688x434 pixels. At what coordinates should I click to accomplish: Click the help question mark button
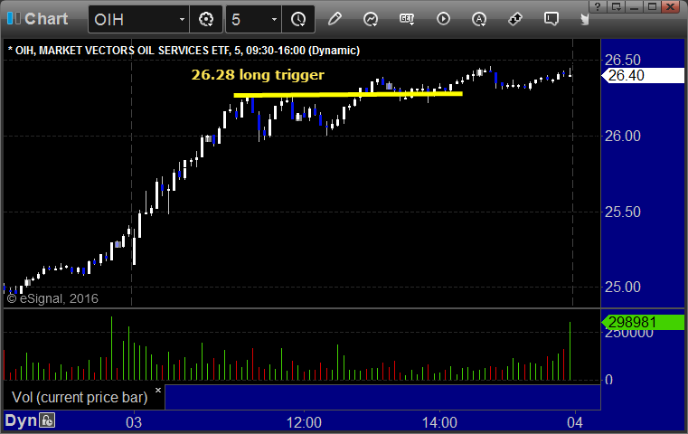(598, 6)
